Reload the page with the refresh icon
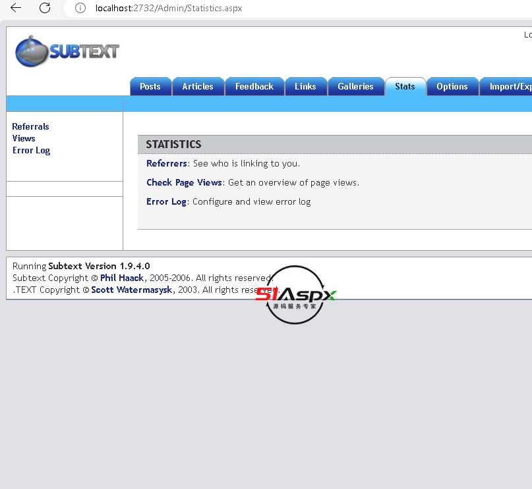Viewport: 532px width, 489px height. coord(45,8)
